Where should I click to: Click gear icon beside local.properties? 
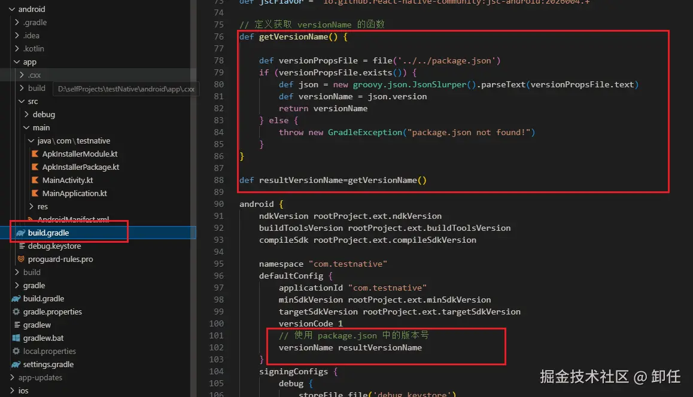[16, 351]
